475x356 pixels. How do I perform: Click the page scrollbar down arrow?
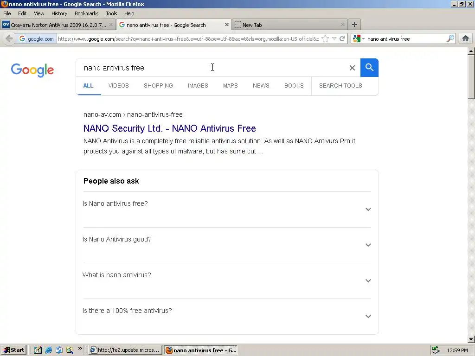tap(471, 339)
